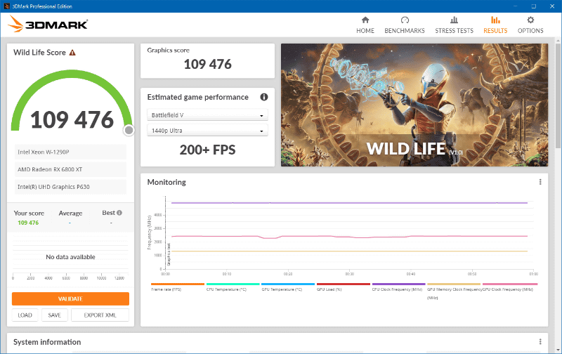Click the 3DMark app icon in title bar
The image size is (562, 354).
click(x=6, y=6)
